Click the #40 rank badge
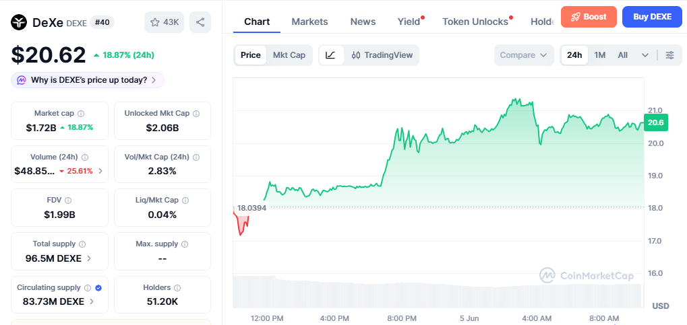Image resolution: width=687 pixels, height=325 pixels. [x=102, y=22]
